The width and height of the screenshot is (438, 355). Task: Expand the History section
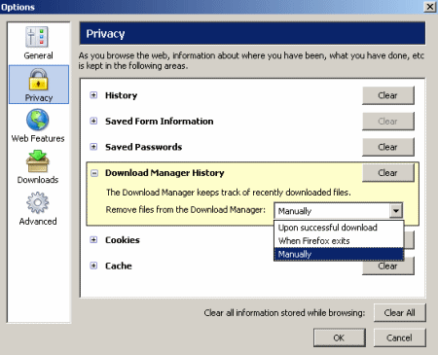tap(93, 95)
